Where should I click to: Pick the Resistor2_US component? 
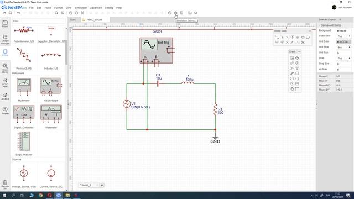pos(24,58)
